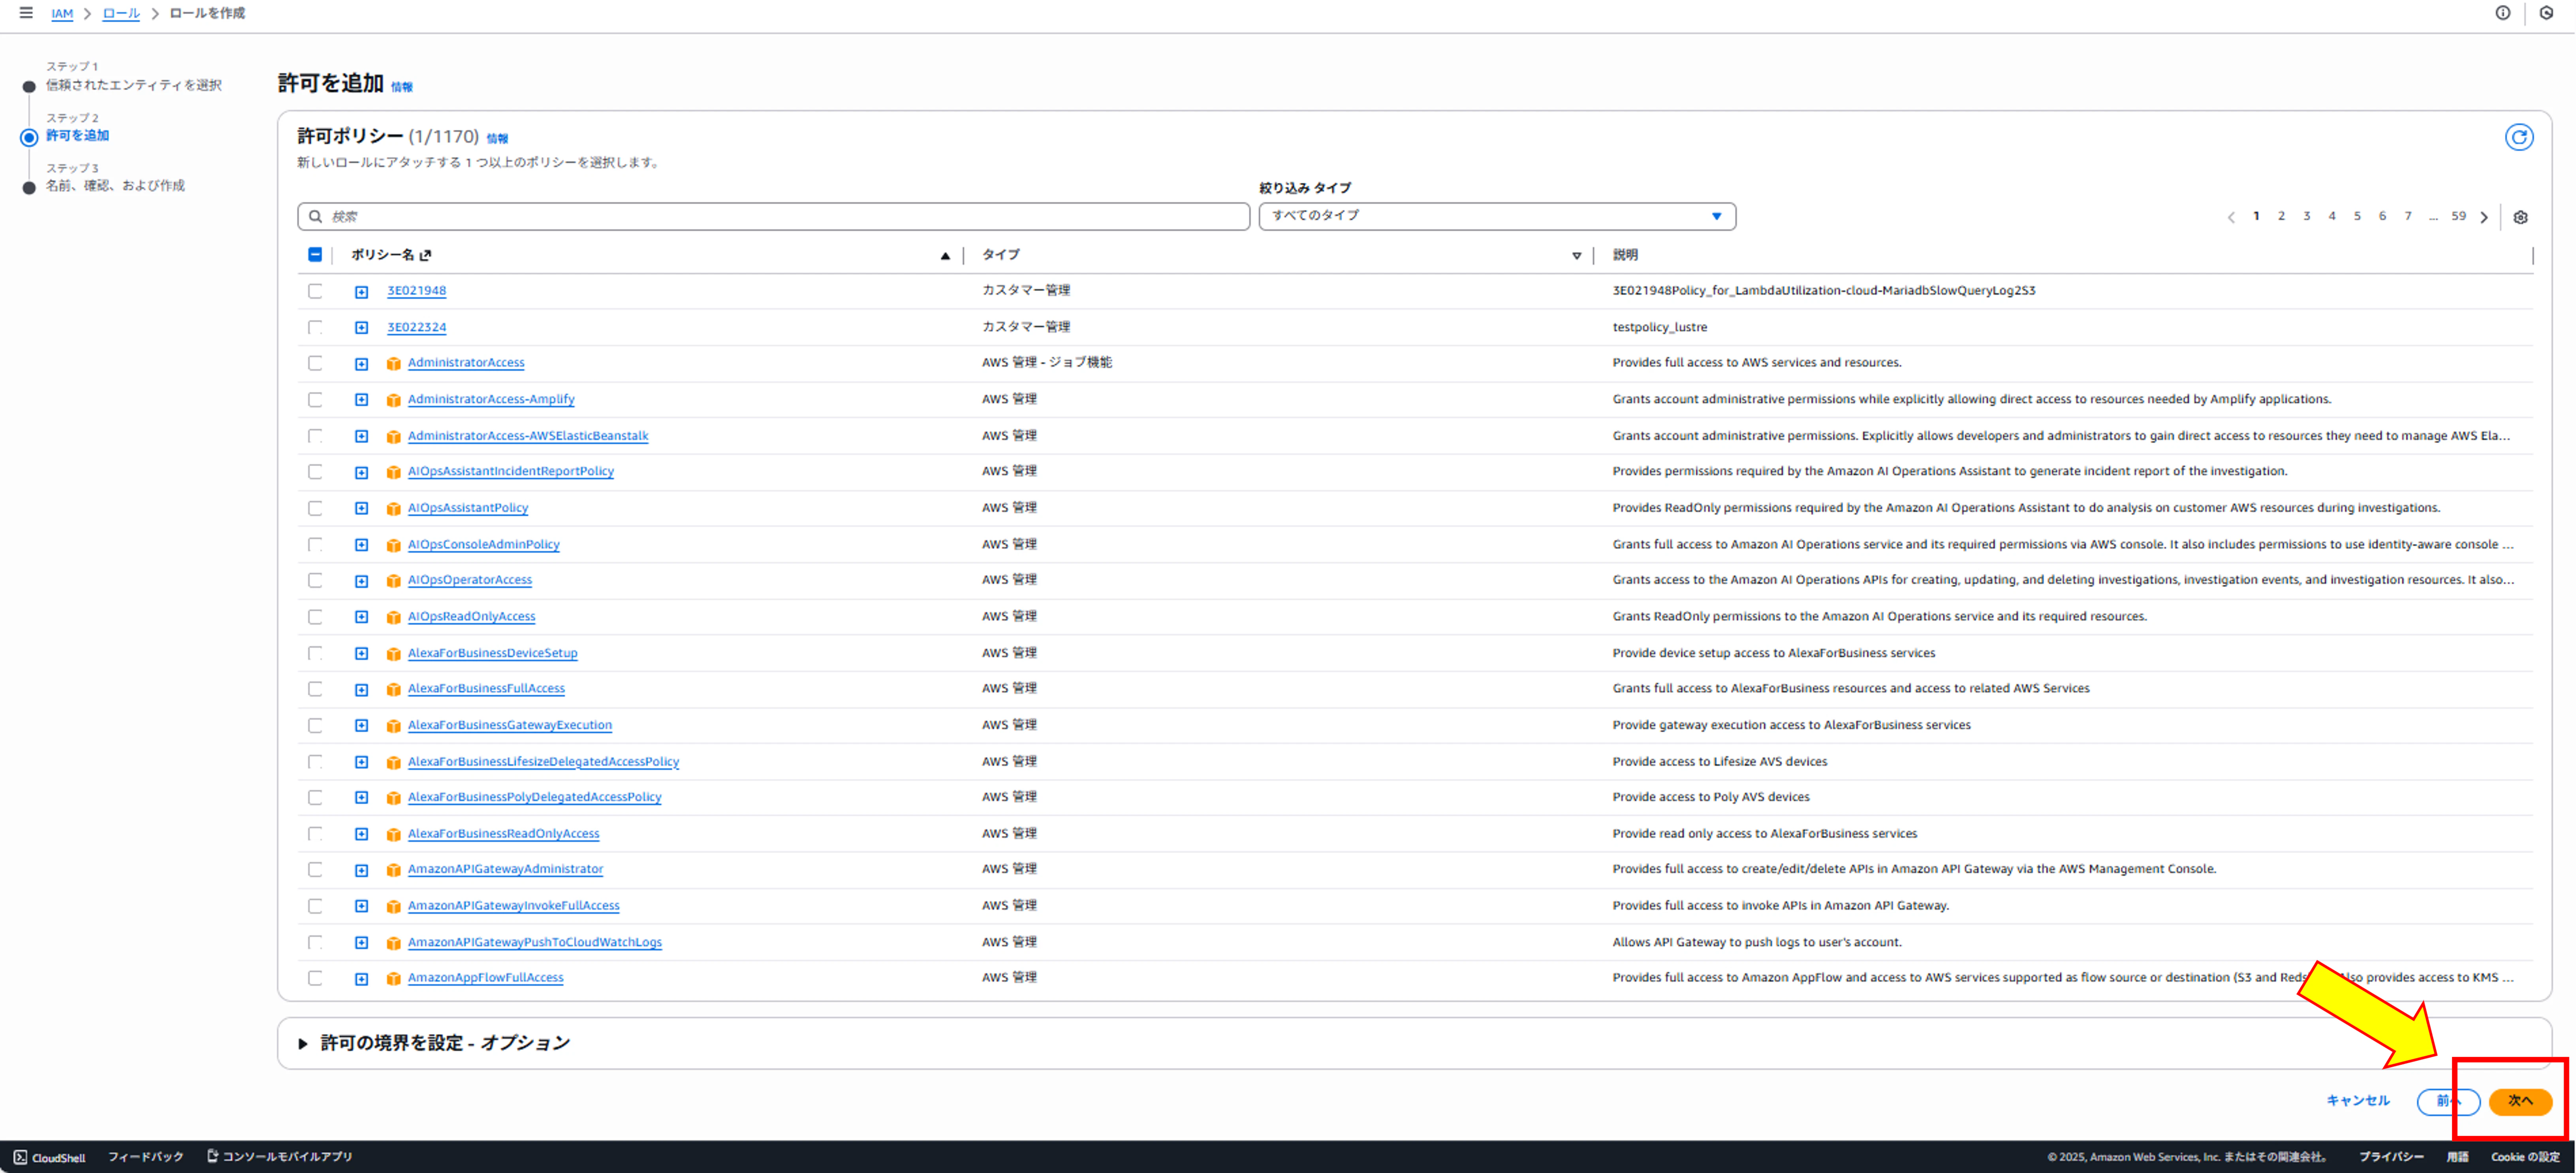The width and height of the screenshot is (2576, 1173).
Task: Open the hamburger navigation menu
Action: click(26, 13)
